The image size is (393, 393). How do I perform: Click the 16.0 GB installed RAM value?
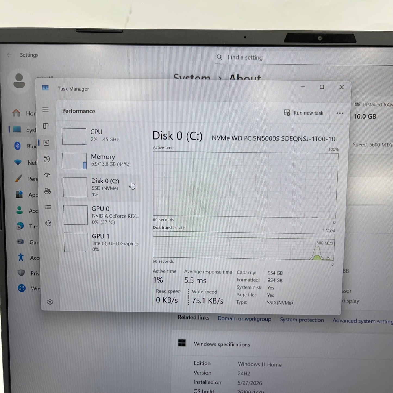365,116
